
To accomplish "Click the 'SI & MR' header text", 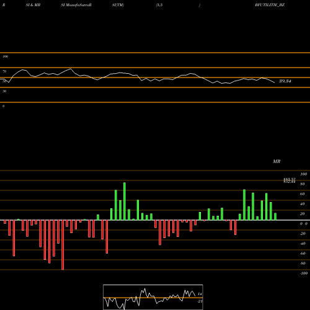I will [x=33, y=5].
